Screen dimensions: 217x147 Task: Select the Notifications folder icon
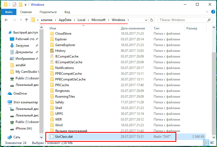tap(52, 68)
